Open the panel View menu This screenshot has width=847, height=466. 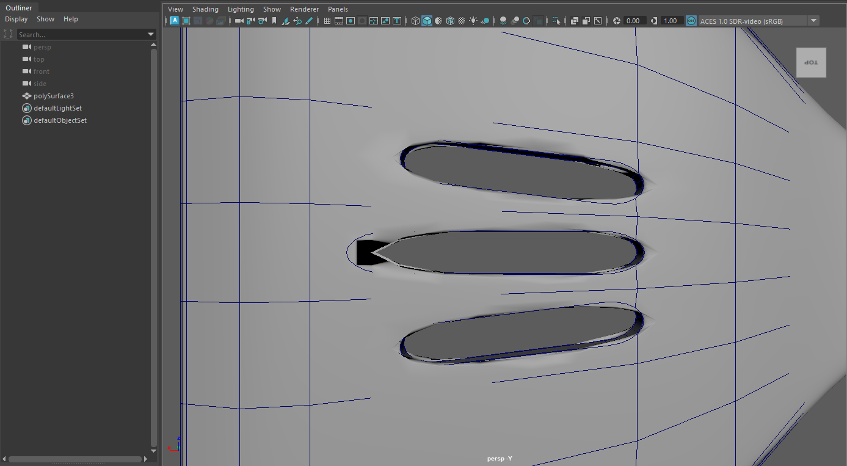[175, 9]
